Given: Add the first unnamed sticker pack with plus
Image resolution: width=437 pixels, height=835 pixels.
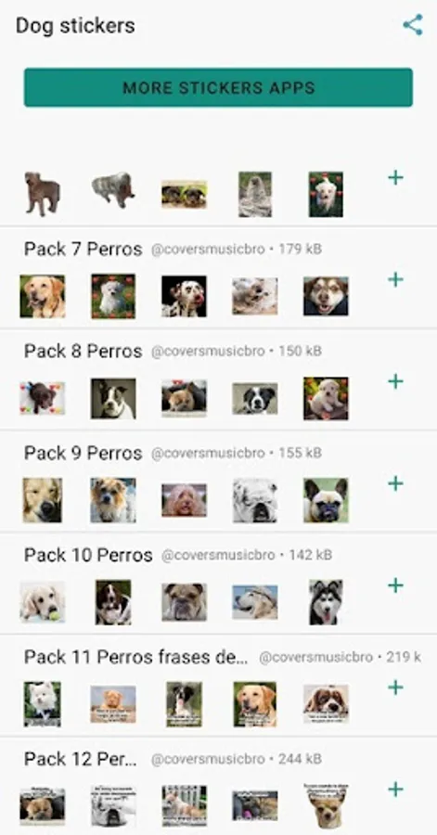Looking at the screenshot, I should point(395,177).
